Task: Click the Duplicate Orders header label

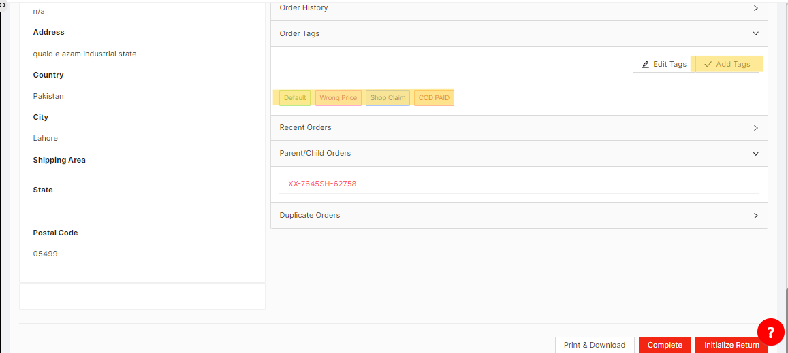Action: point(310,216)
